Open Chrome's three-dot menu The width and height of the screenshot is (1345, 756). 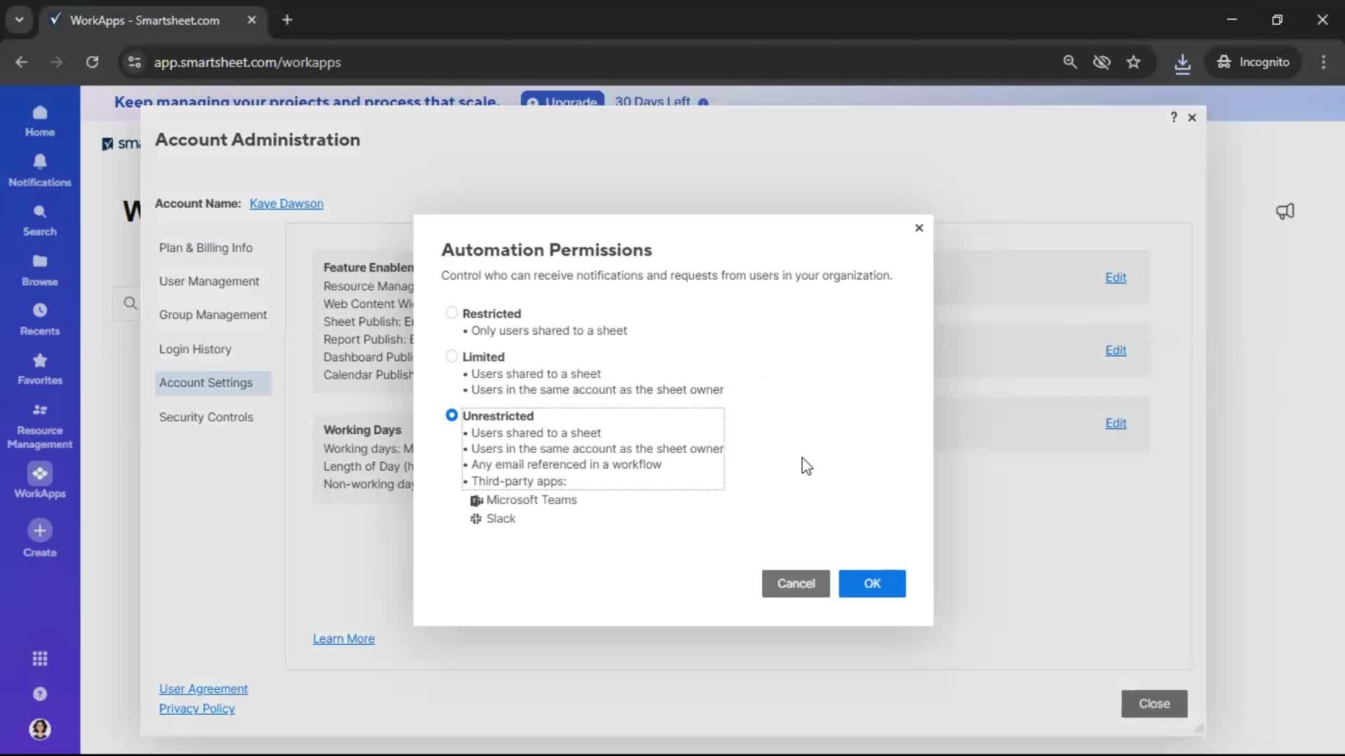[1324, 62]
